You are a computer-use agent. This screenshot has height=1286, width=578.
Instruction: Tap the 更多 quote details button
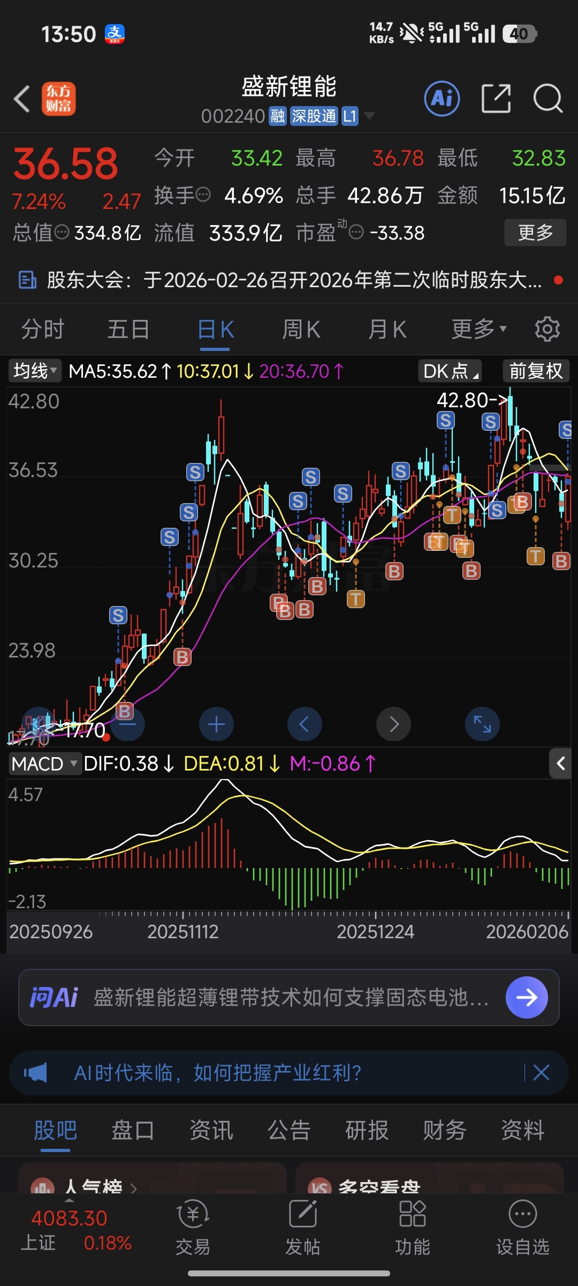(535, 233)
